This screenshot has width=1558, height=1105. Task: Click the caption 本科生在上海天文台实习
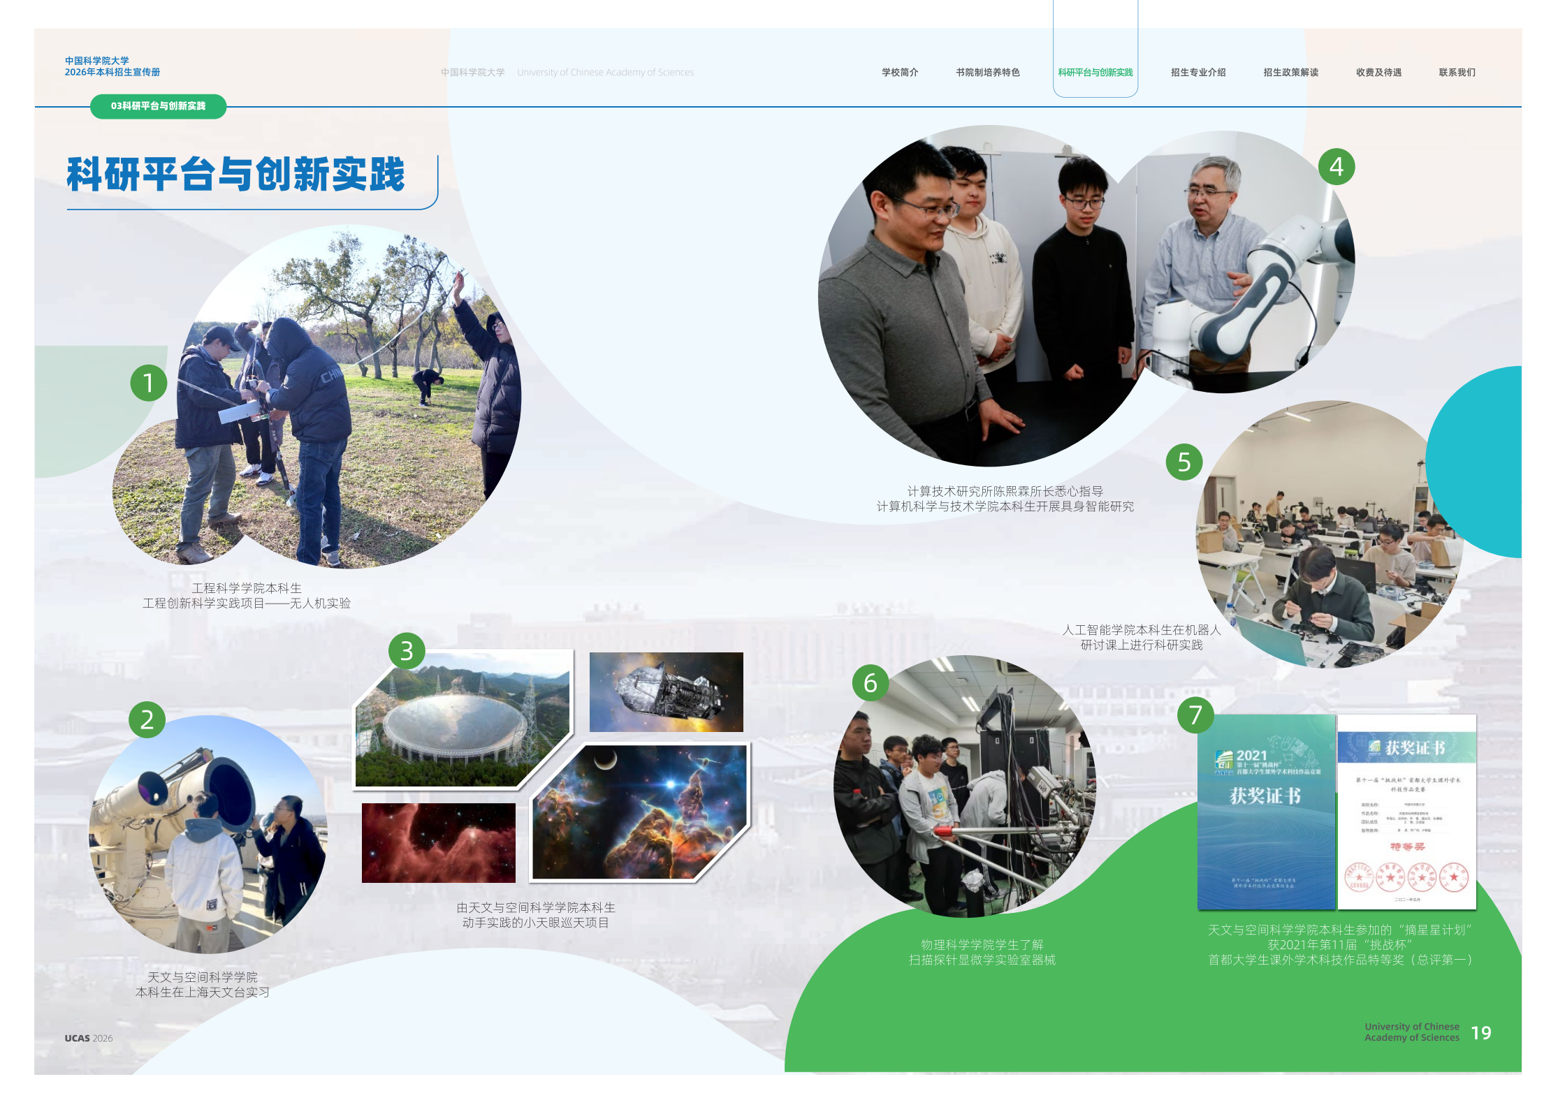[203, 992]
